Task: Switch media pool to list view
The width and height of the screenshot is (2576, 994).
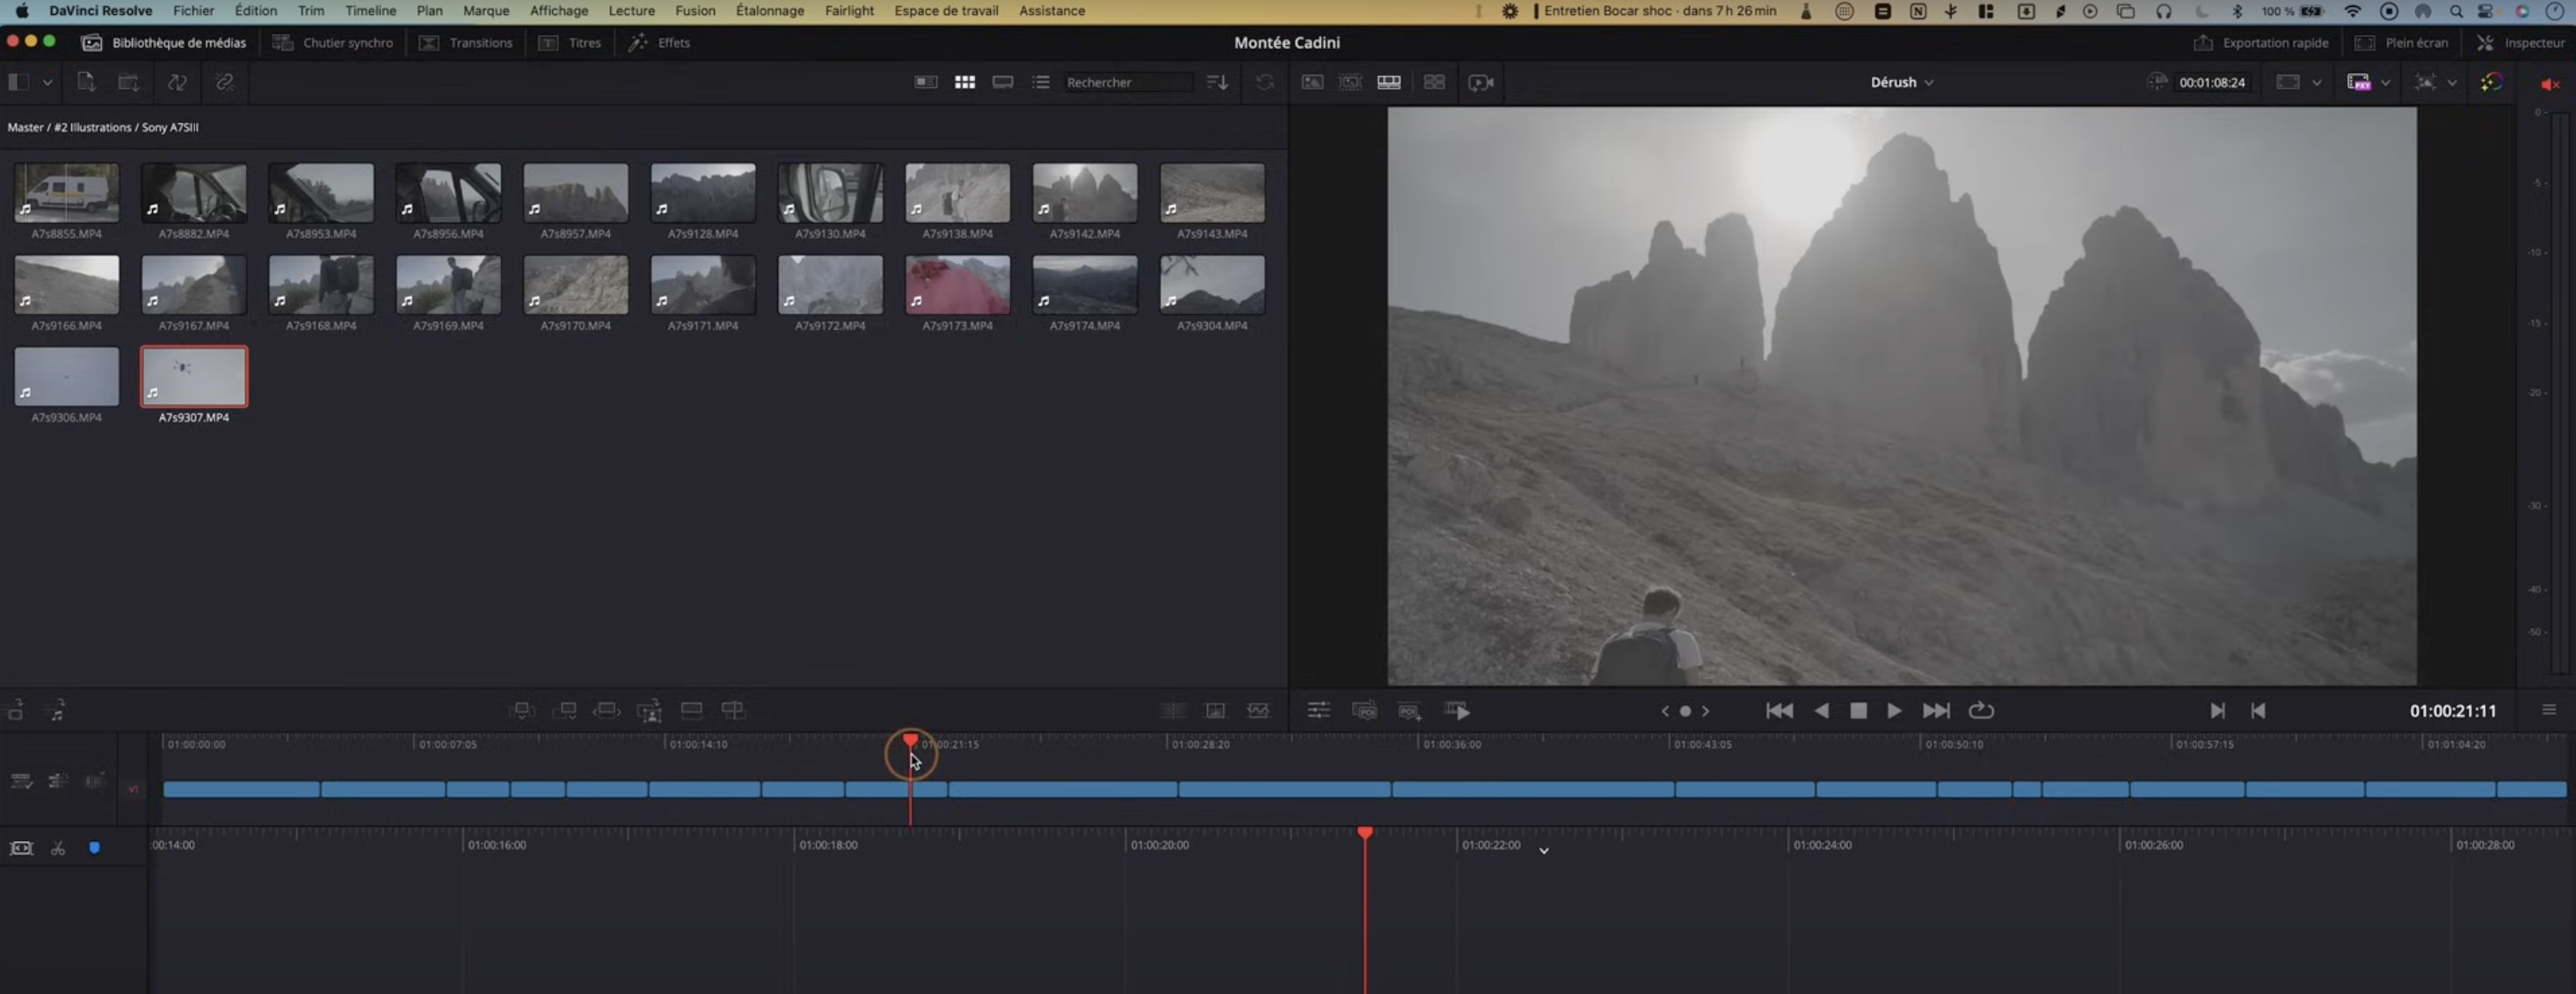Action: [x=1041, y=82]
